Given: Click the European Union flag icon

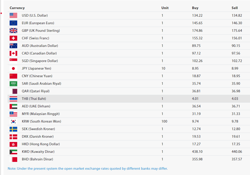Looking at the screenshot, I should pyautogui.click(x=13, y=23).
